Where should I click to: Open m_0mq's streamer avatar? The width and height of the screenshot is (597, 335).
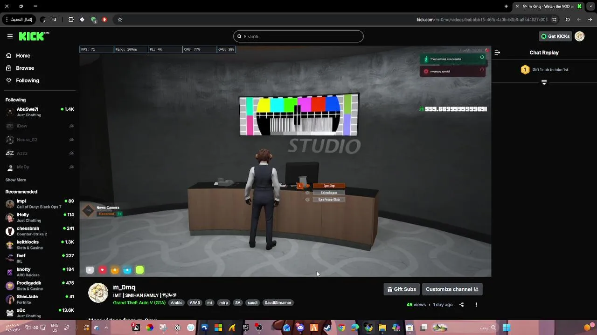[x=98, y=293]
